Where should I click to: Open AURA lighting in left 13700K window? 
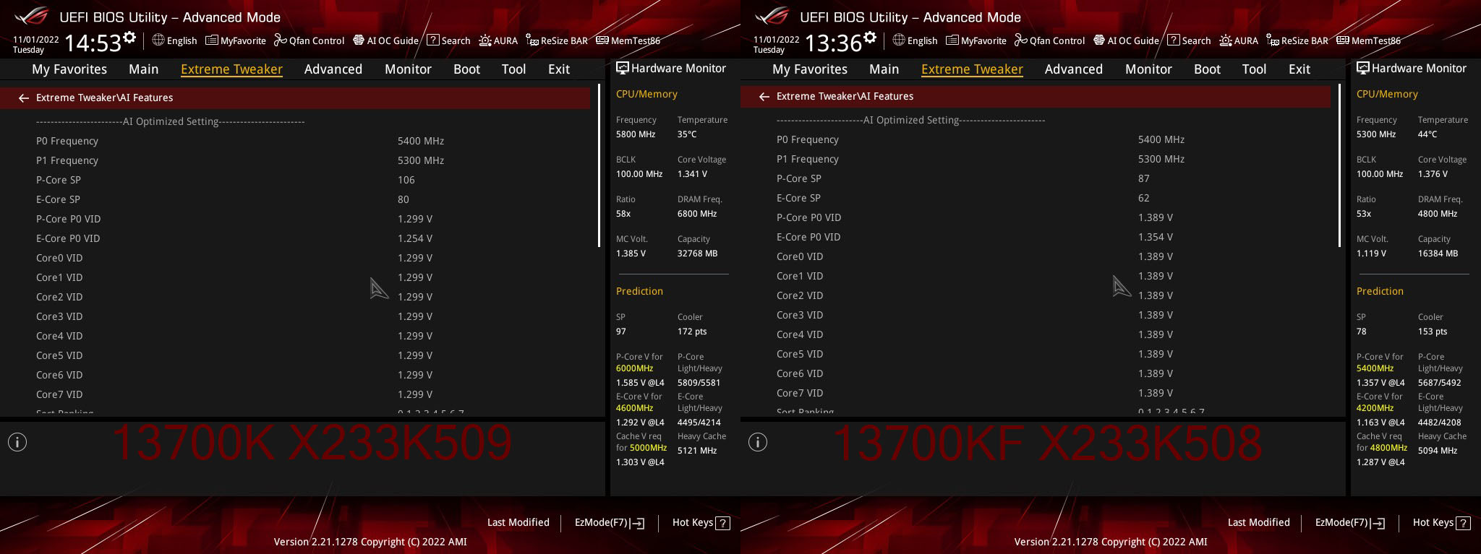pyautogui.click(x=498, y=40)
